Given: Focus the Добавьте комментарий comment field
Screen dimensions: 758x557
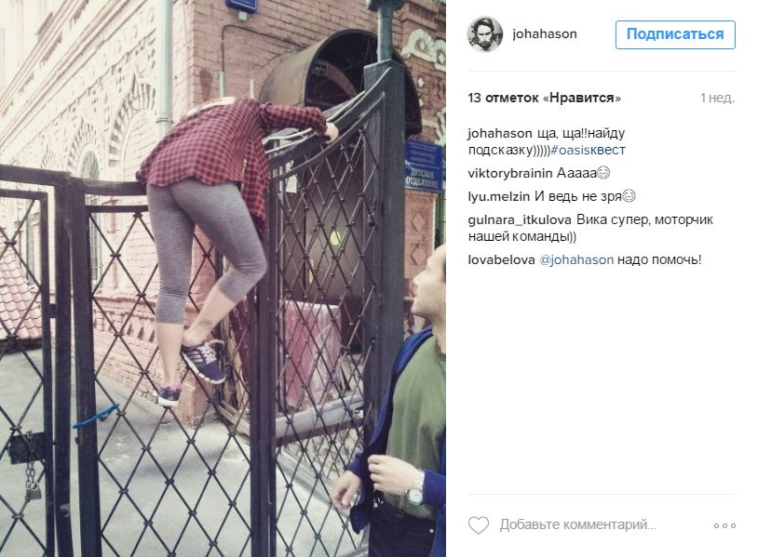Looking at the screenshot, I should (577, 524).
